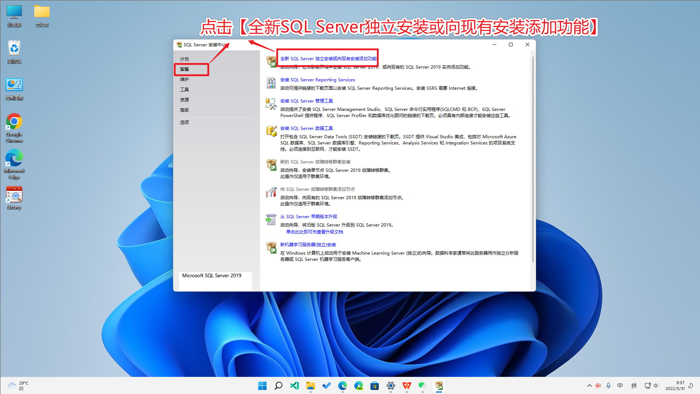Click the SQL Server data tools icon
Viewport: 700px width, 394px height.
(271, 131)
